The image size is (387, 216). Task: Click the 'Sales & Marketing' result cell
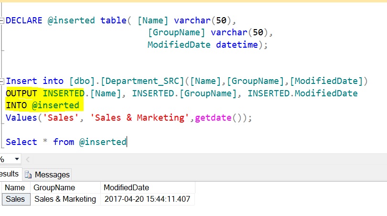point(65,199)
